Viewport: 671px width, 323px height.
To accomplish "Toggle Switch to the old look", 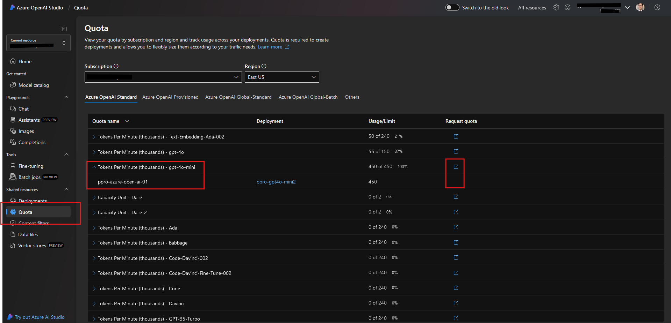I will pyautogui.click(x=452, y=7).
